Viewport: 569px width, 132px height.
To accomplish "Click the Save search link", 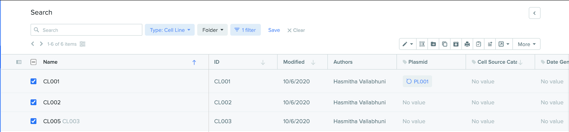I will coord(274,30).
